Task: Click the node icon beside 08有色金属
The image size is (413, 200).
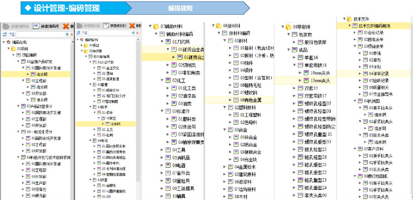Action: pyautogui.click(x=236, y=100)
